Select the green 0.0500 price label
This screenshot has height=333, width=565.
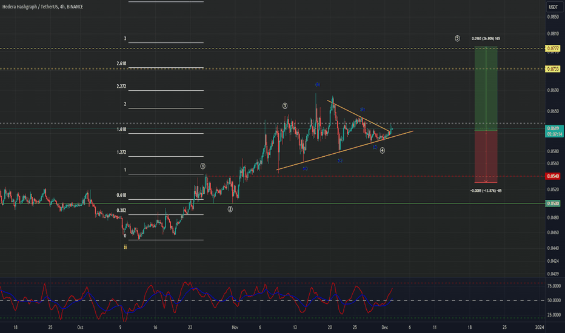tap(553, 203)
